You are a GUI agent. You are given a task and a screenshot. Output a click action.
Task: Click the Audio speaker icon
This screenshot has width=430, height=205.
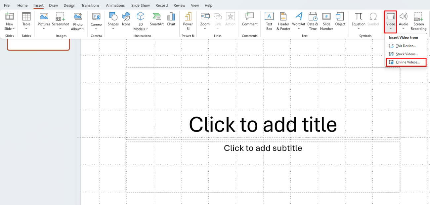[x=403, y=16]
